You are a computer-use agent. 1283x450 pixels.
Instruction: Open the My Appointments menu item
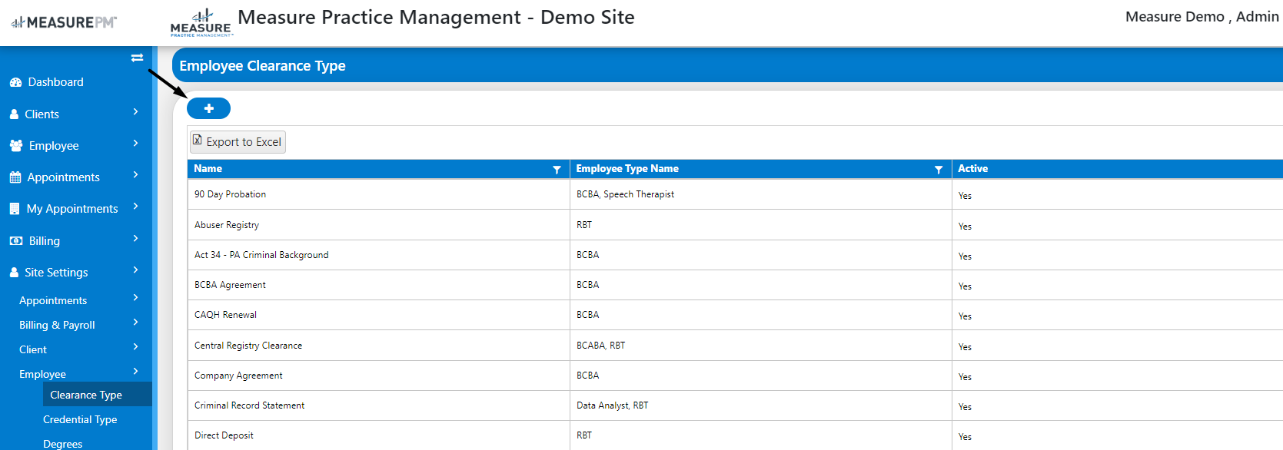[72, 209]
